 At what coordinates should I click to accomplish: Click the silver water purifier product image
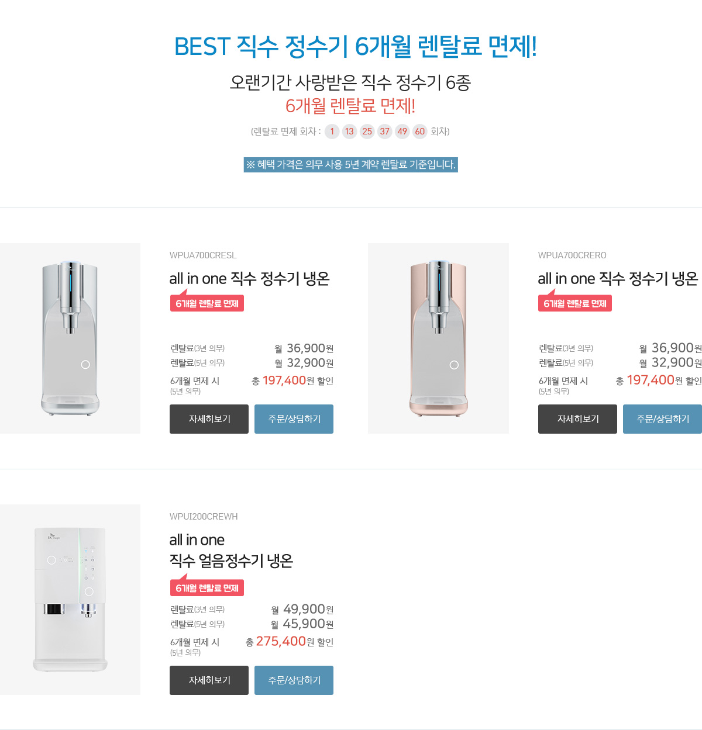[x=70, y=338]
